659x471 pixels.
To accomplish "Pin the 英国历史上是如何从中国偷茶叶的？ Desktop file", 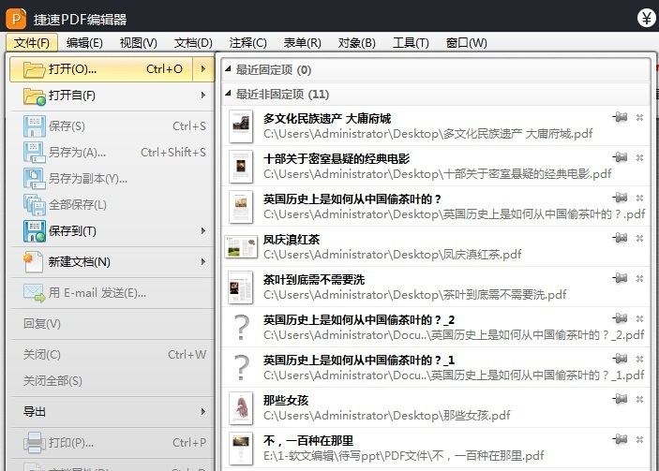I will 620,198.
